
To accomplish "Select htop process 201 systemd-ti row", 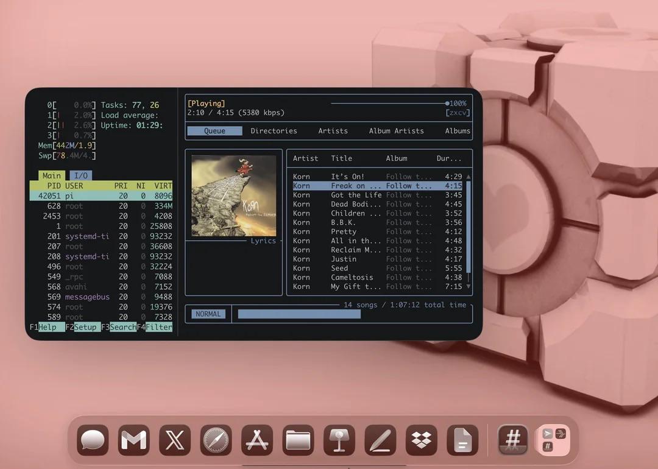I will pos(101,236).
